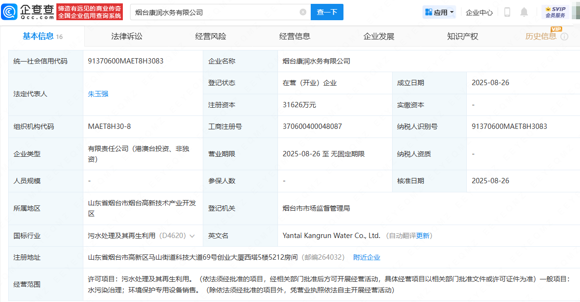Open the 历史信息 VIP tab
The image size is (580, 302).
click(540, 37)
